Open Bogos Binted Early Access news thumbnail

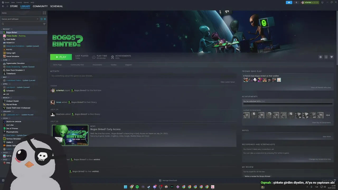click(70, 135)
